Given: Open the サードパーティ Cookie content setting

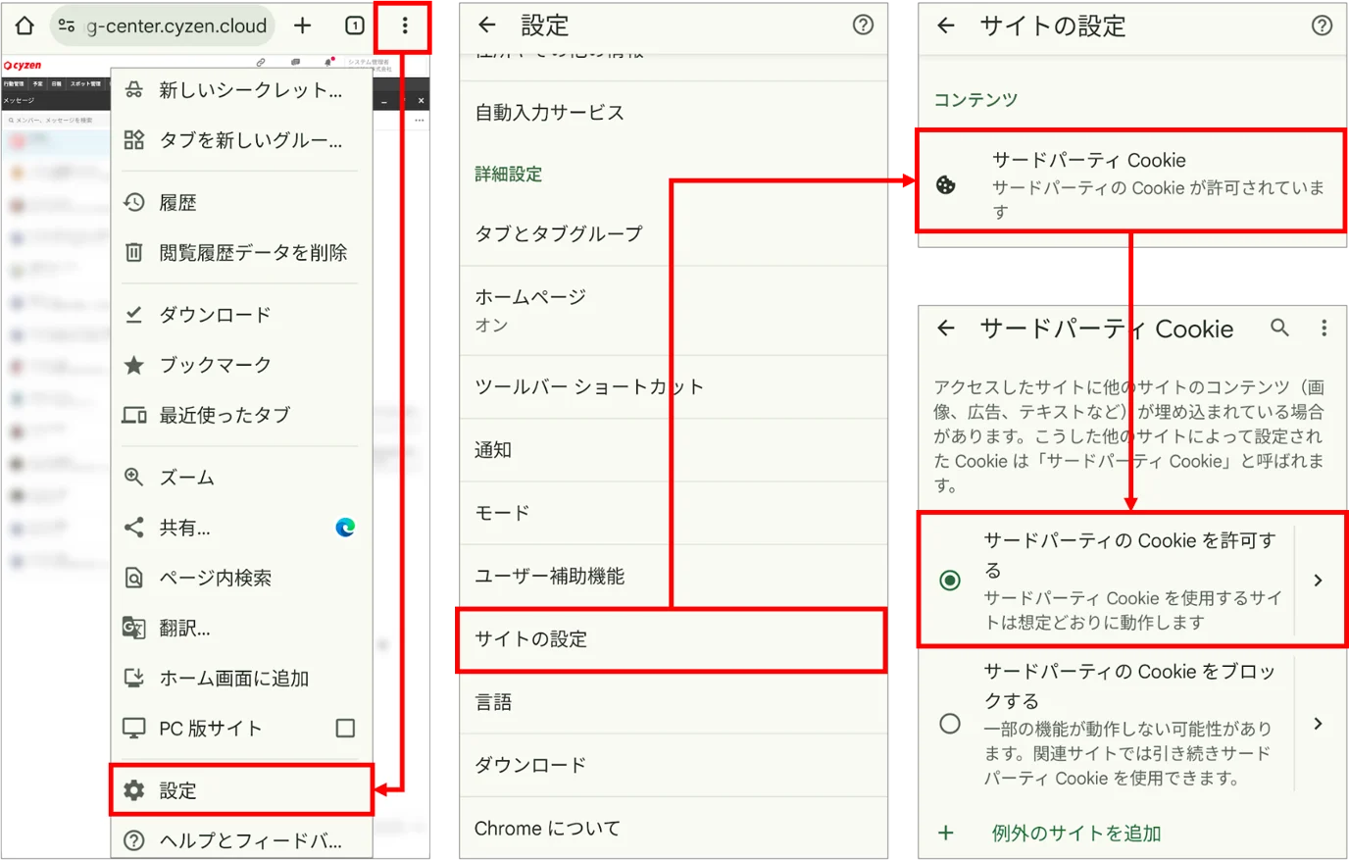Looking at the screenshot, I should (x=1131, y=181).
